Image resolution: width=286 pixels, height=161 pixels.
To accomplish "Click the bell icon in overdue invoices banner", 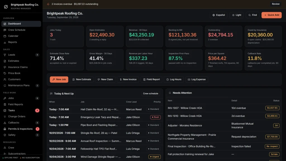I will 48,4.
